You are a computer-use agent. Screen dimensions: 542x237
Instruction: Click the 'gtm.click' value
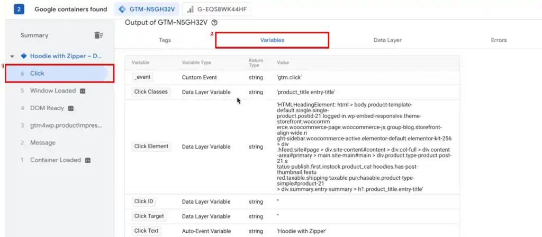tap(288, 77)
